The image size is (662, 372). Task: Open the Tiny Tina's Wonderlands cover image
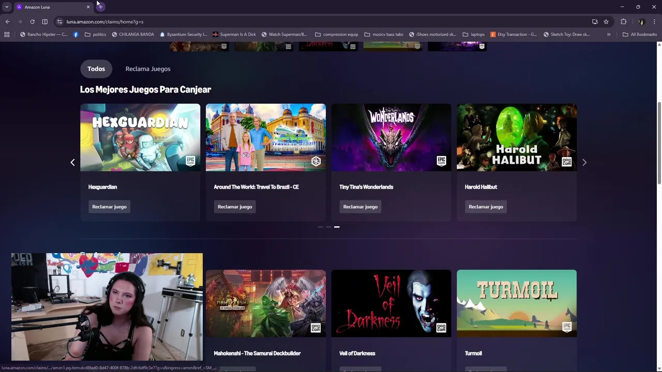point(391,137)
